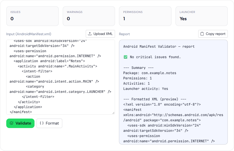Click 'android.intent.action.MAIN' line in input
Screen dimensions: 234x151
coord(54,81)
